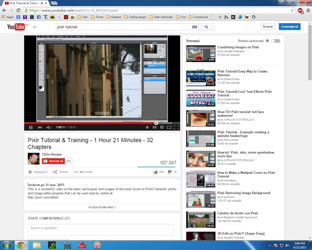Toggle the Redare automată autoplay switch
The image size is (312, 250).
(x=276, y=41)
